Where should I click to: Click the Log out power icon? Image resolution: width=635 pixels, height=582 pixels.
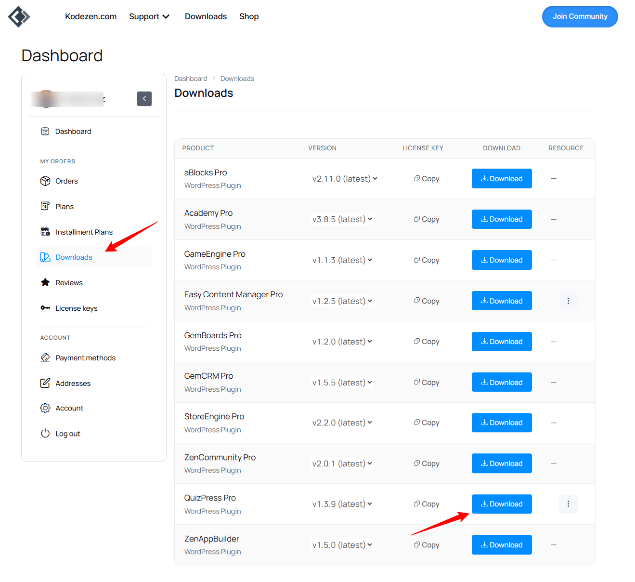point(45,433)
